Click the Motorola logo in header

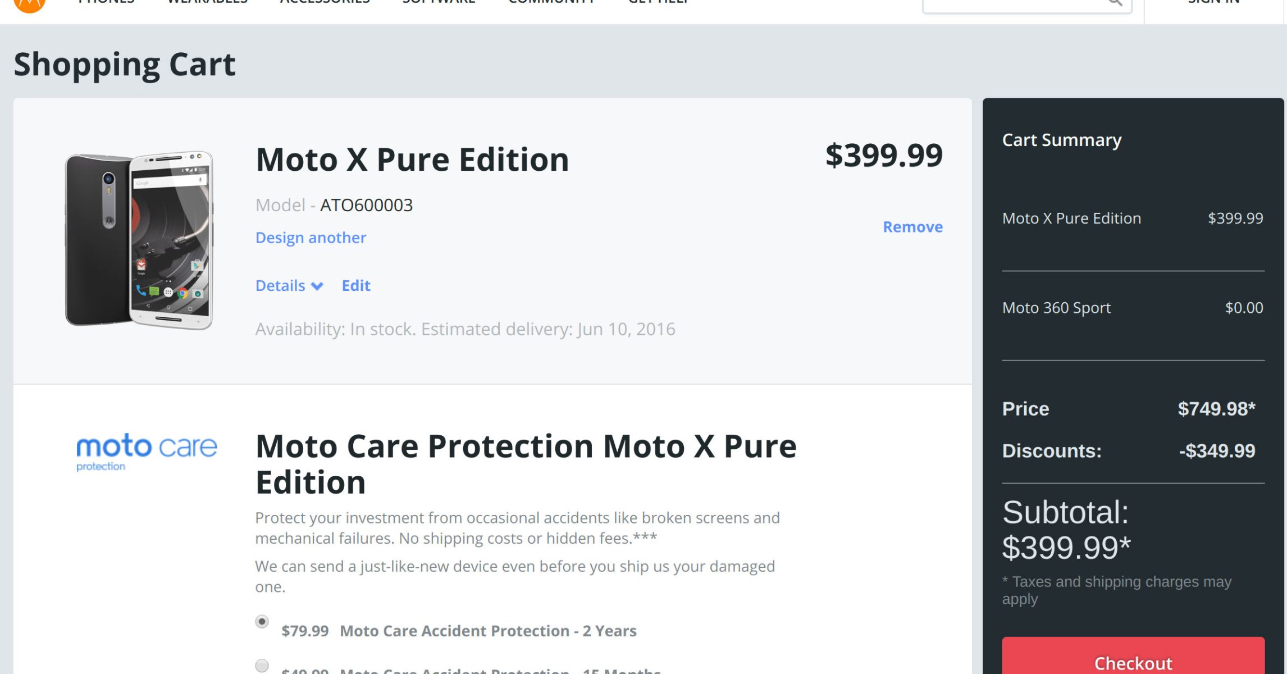coord(29,4)
